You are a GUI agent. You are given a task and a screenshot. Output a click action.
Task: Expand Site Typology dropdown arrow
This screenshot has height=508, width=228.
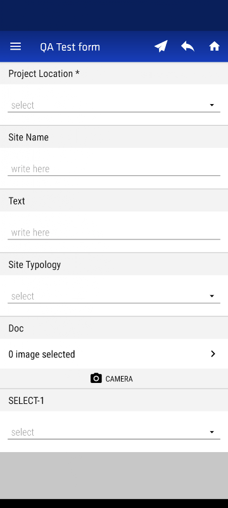[212, 296]
